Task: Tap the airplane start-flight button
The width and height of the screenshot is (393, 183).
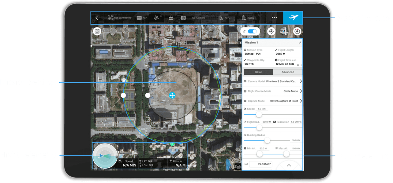Action: click(x=293, y=18)
